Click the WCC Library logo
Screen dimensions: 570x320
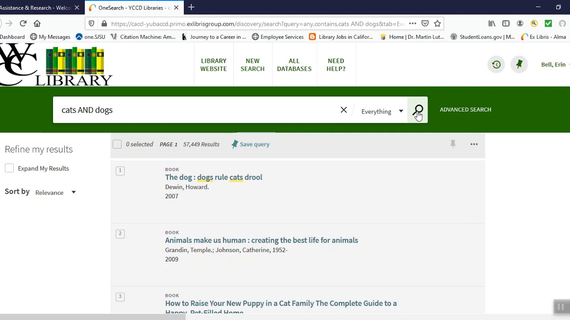click(x=56, y=65)
